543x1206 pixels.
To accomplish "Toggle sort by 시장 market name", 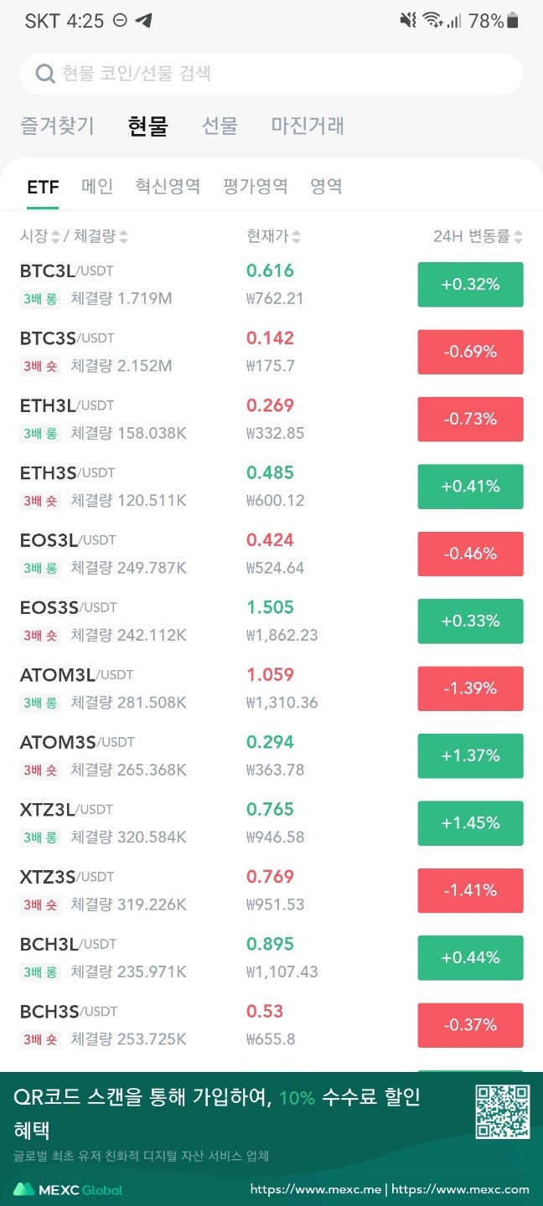I will (34, 236).
